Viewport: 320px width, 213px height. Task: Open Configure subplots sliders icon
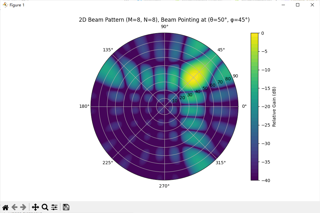[x=54, y=207]
